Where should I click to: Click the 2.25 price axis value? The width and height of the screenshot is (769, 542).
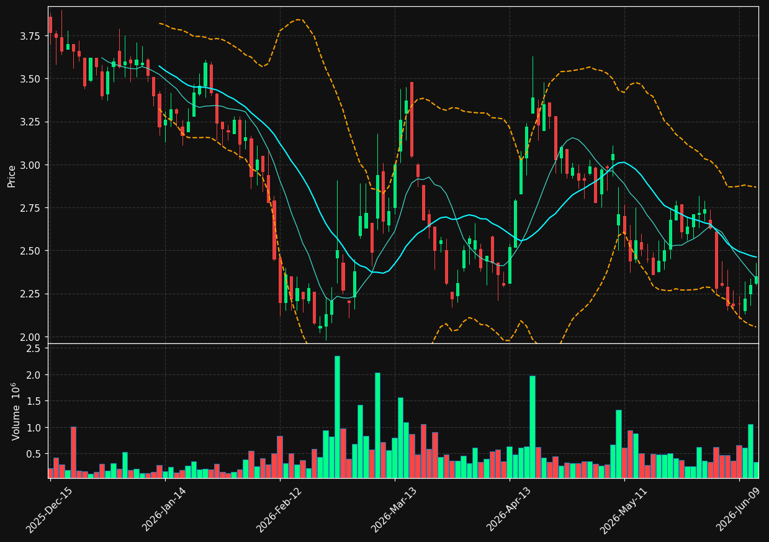click(x=31, y=294)
